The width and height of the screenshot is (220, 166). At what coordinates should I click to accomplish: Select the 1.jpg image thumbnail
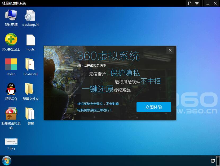coord(11,142)
